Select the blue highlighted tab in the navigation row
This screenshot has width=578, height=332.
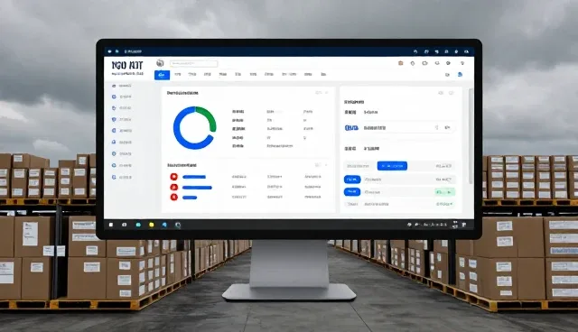[162, 75]
